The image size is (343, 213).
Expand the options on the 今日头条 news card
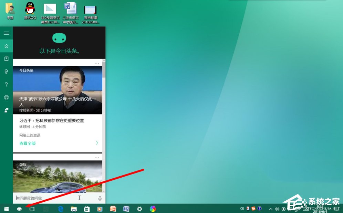97,63
